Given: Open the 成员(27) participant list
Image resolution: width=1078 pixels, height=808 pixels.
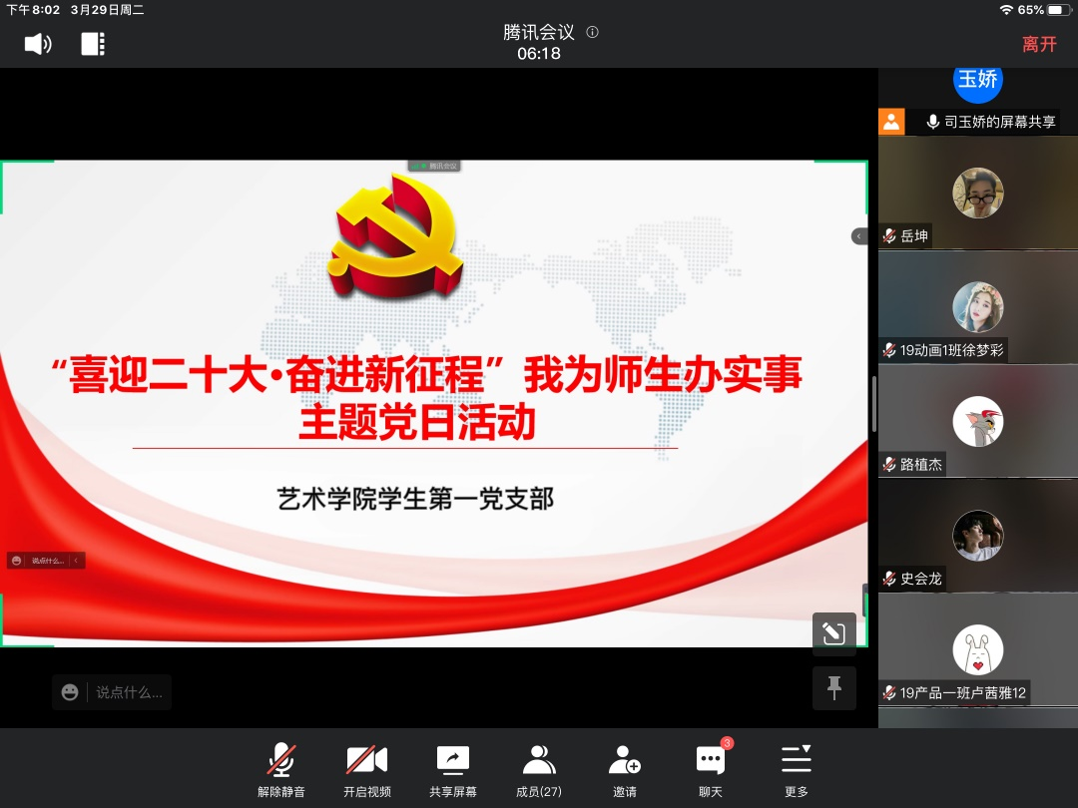Looking at the screenshot, I should (x=539, y=770).
